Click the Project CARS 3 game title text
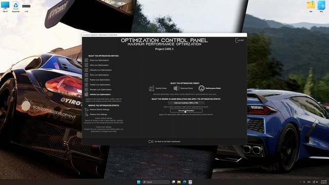 164,49
